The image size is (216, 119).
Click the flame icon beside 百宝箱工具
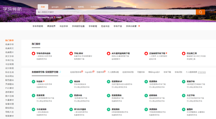tap(184, 53)
